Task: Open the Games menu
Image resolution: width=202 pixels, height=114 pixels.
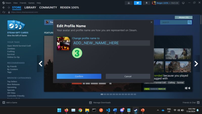Action: (31, 3)
